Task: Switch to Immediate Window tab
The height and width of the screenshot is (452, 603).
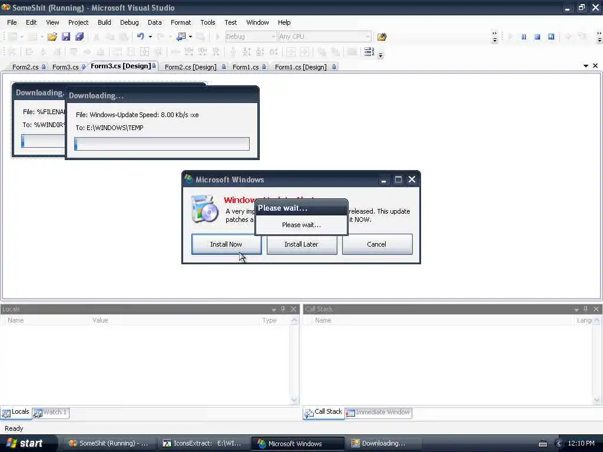Action: (x=379, y=413)
